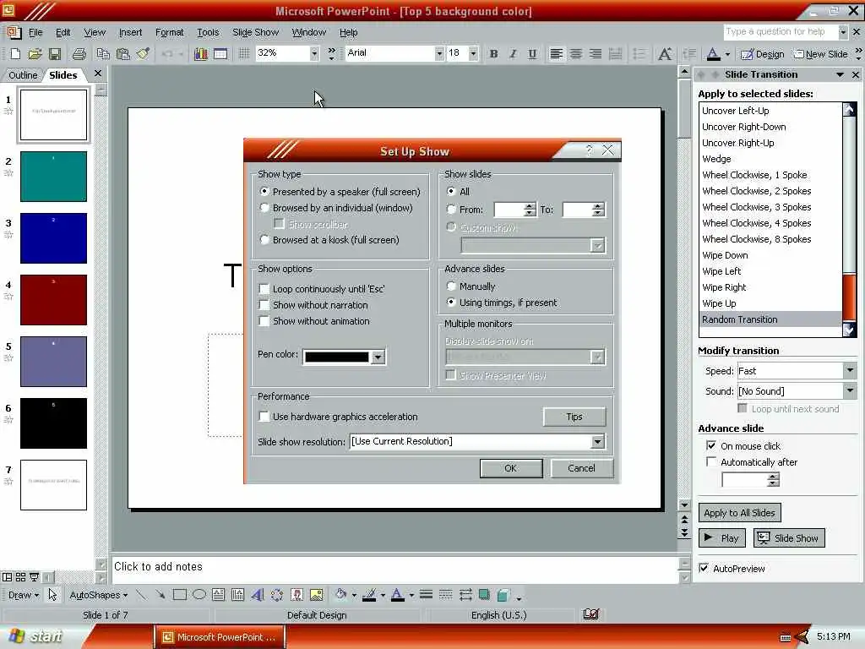This screenshot has width=865, height=649.
Task: Click the Show Grid icon
Action: 244,53
